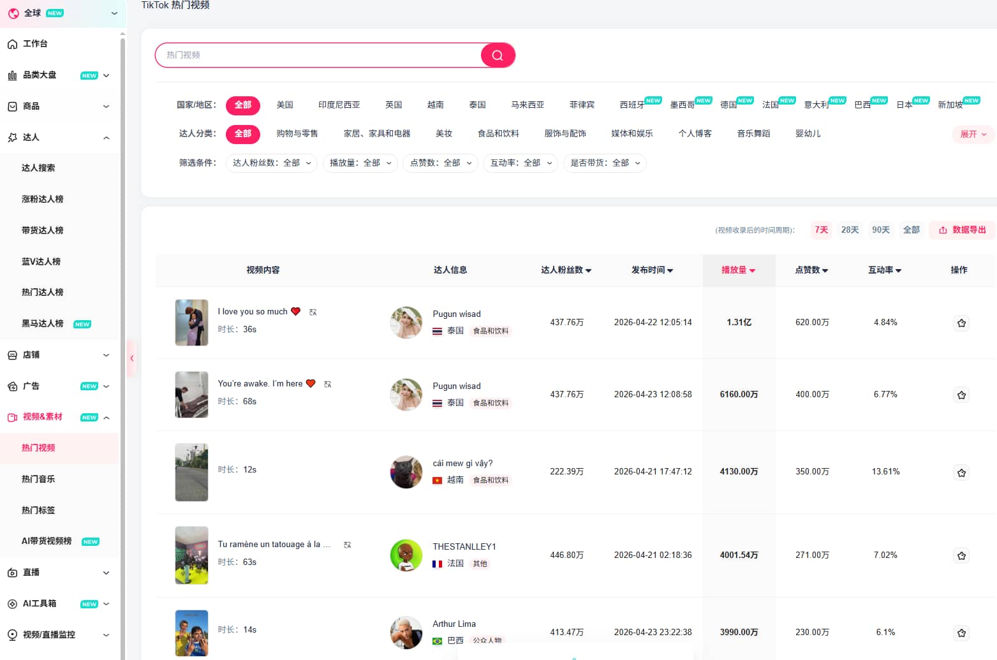The width and height of the screenshot is (997, 660).
Task: Click the 商品 sidebar icon
Action: 12,106
